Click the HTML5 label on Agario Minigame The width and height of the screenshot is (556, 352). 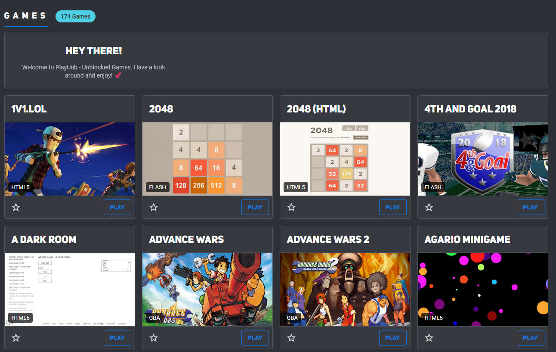pyautogui.click(x=433, y=318)
